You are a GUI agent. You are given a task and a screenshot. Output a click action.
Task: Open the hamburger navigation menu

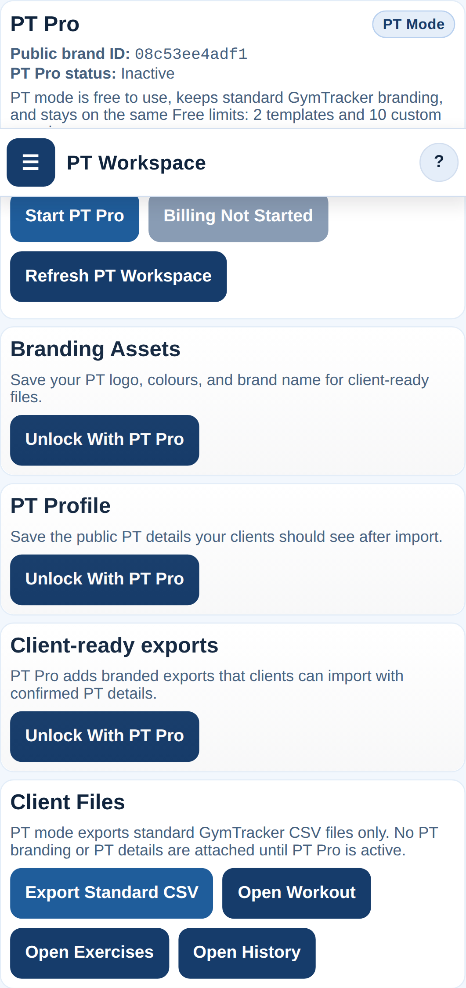[31, 162]
